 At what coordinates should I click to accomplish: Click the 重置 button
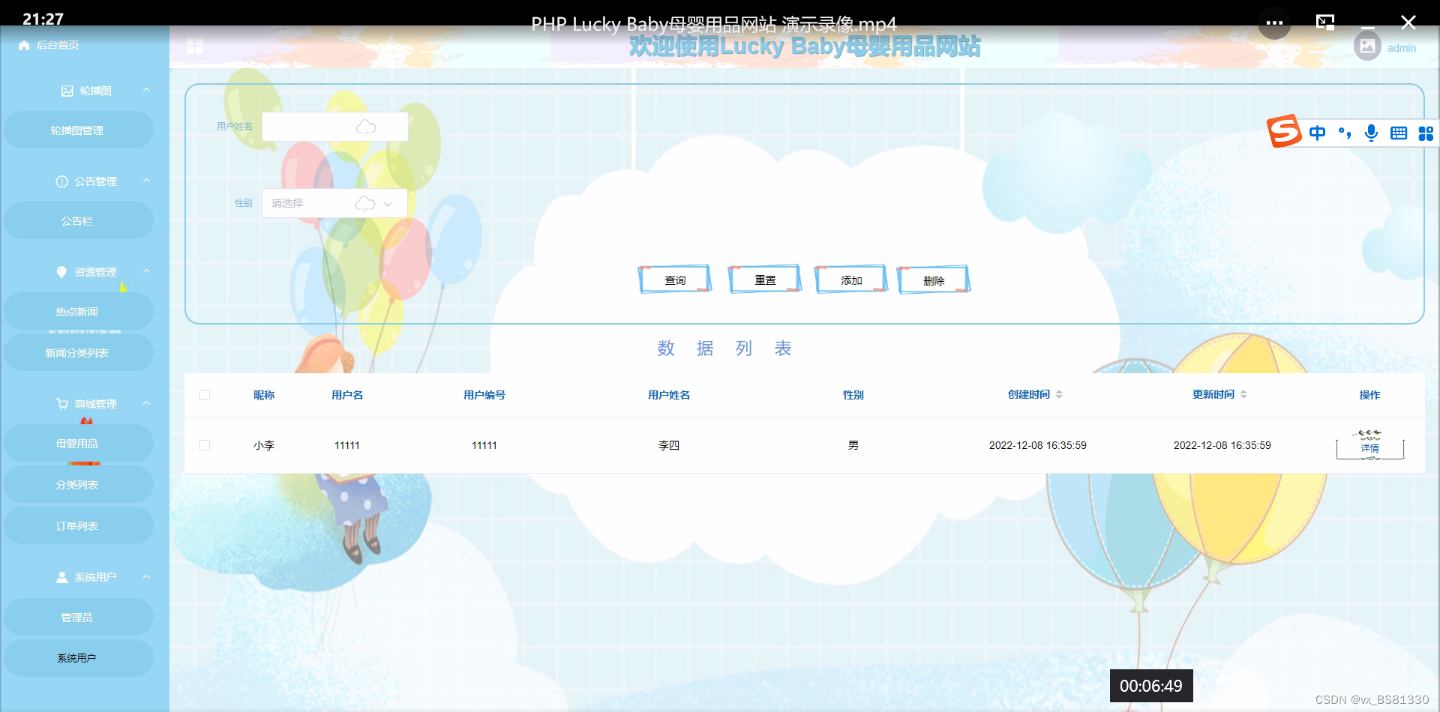point(765,280)
